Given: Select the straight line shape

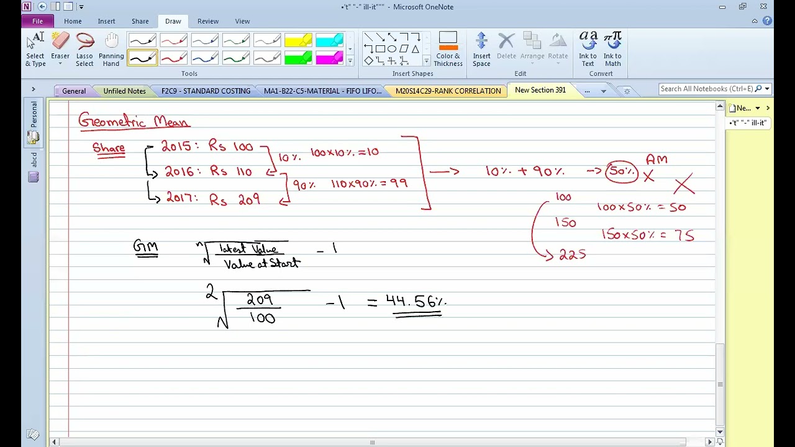Looking at the screenshot, I should pos(368,37).
